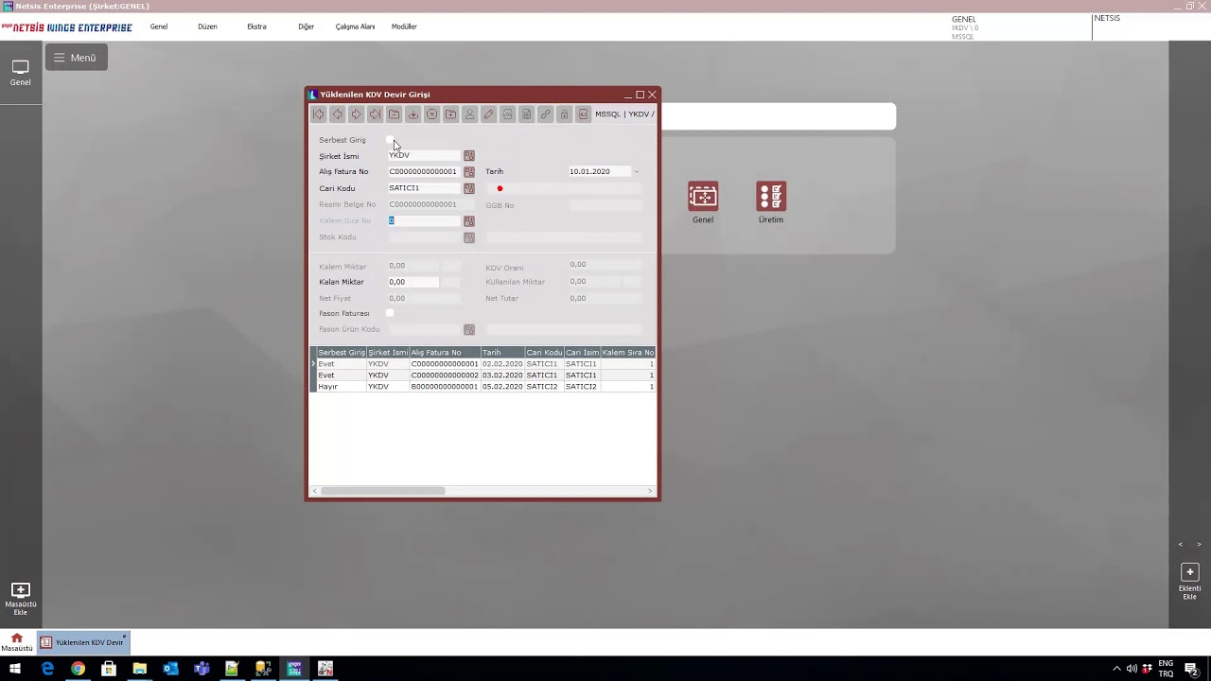Open the Düzen menu
This screenshot has width=1211, height=681.
coord(207,26)
